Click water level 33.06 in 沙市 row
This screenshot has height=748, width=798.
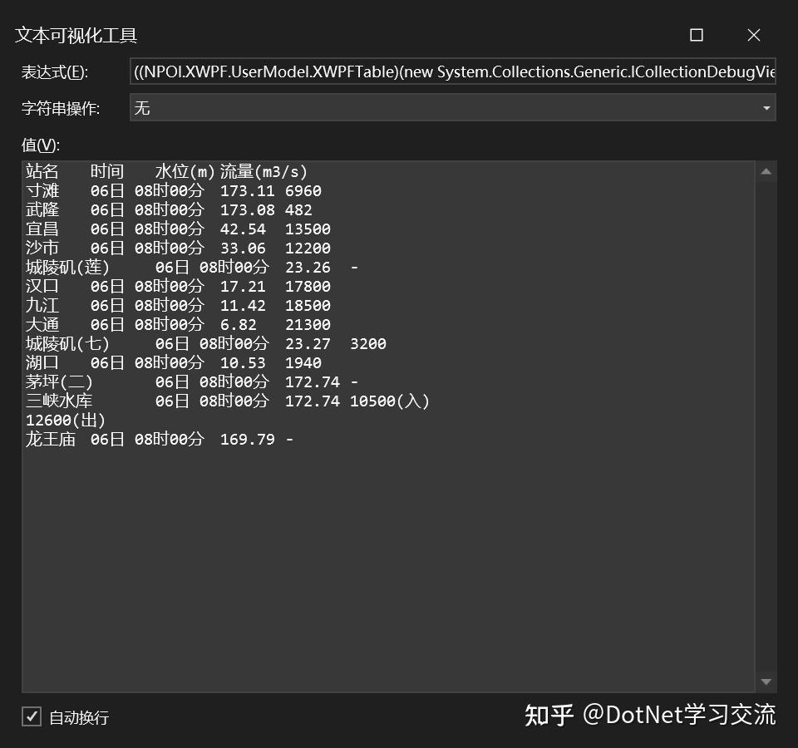pos(243,248)
